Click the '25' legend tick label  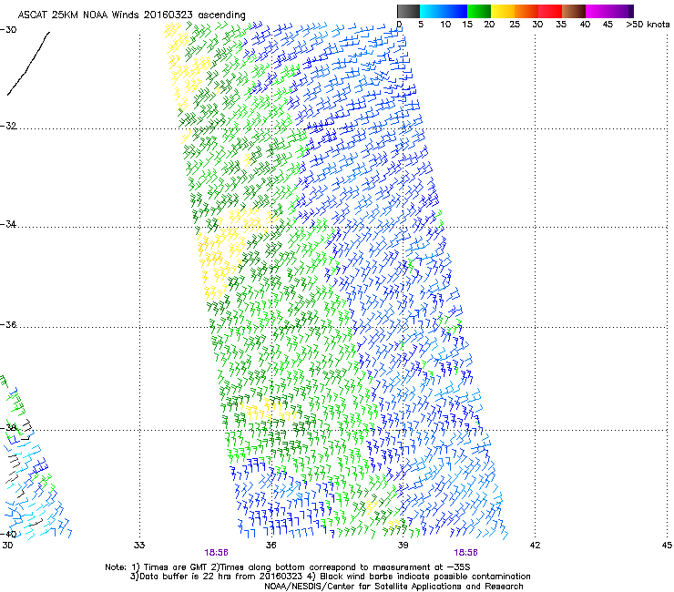coord(515,25)
